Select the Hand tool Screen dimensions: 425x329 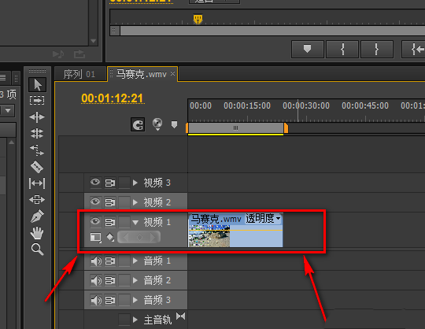37,233
